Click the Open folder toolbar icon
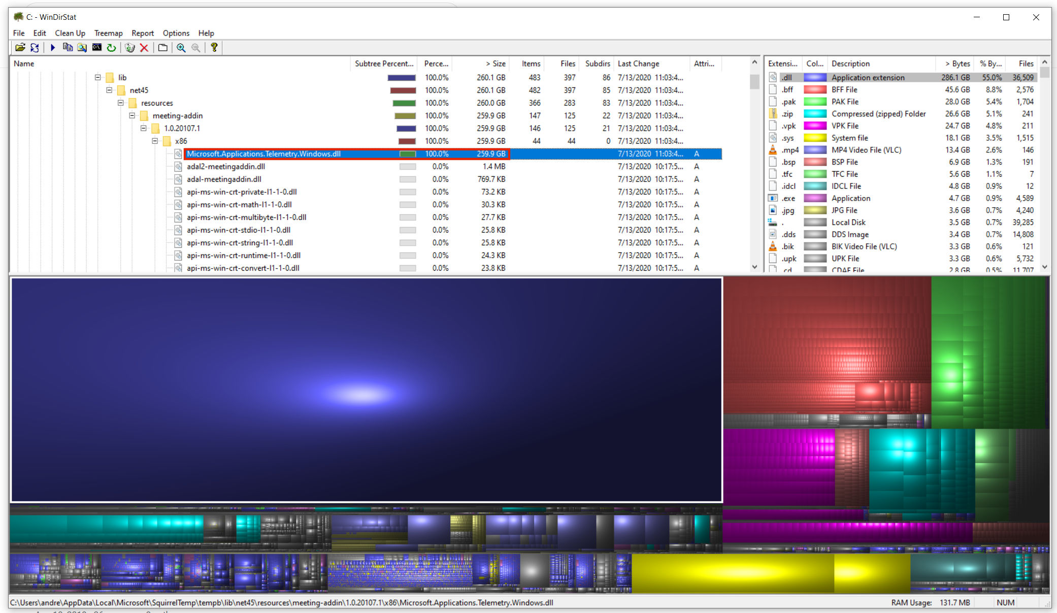 [x=20, y=48]
